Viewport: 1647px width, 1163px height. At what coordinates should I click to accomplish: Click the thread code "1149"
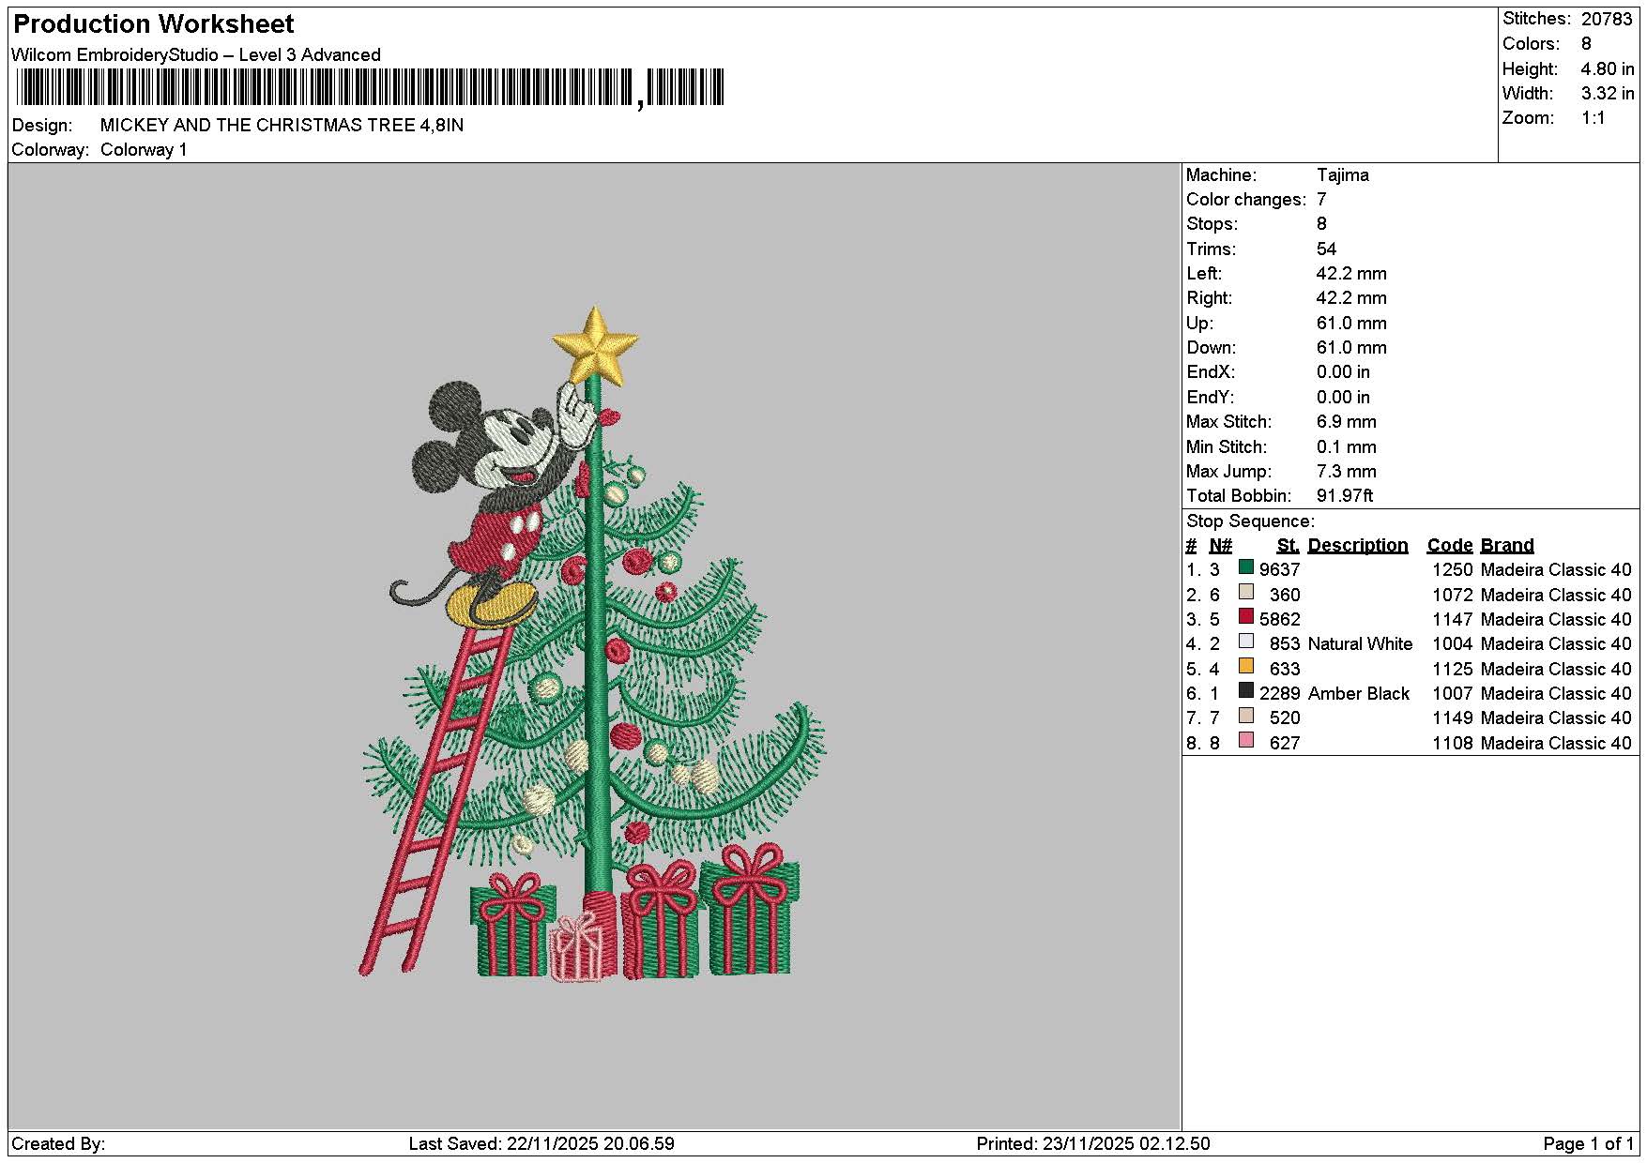click(x=1453, y=718)
